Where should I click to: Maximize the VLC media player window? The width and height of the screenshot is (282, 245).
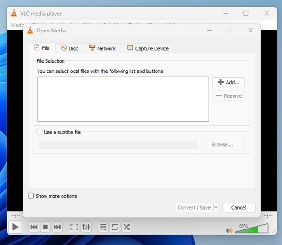click(x=246, y=13)
